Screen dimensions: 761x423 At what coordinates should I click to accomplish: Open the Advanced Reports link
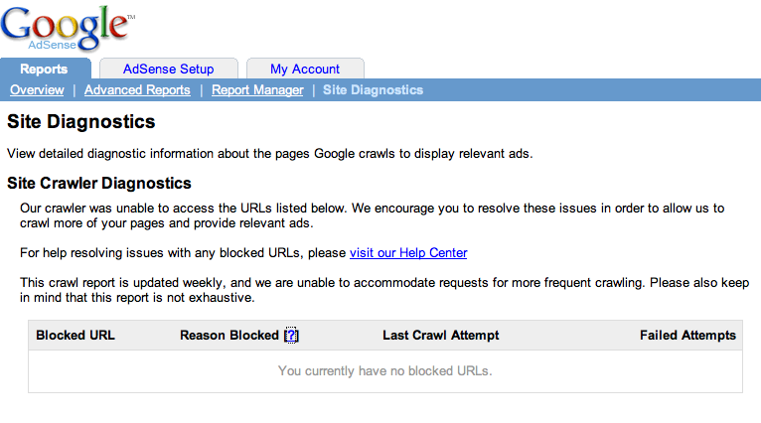137,90
